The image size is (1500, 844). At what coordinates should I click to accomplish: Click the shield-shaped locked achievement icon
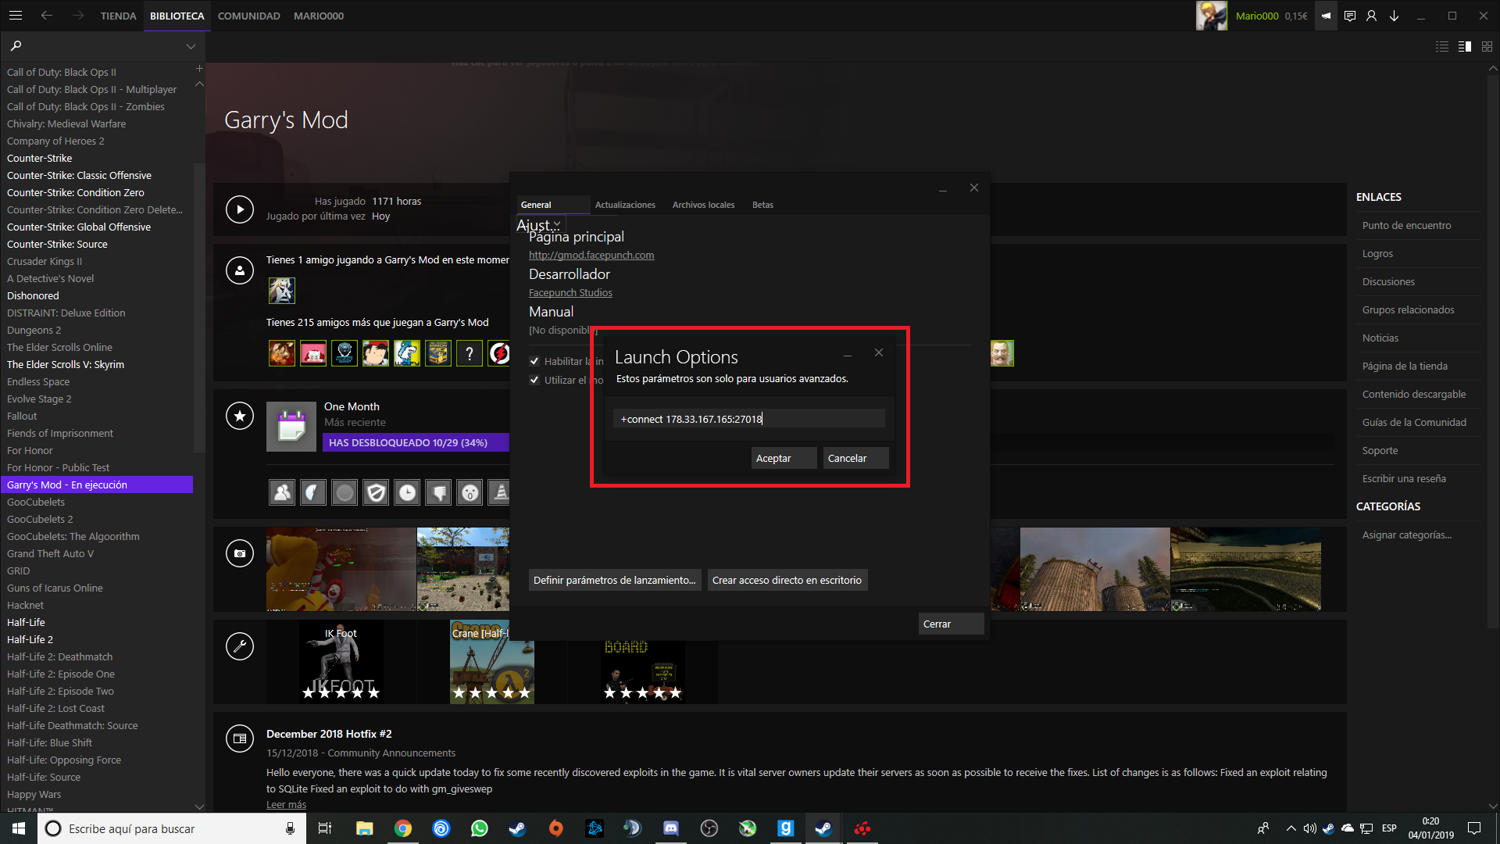376,492
